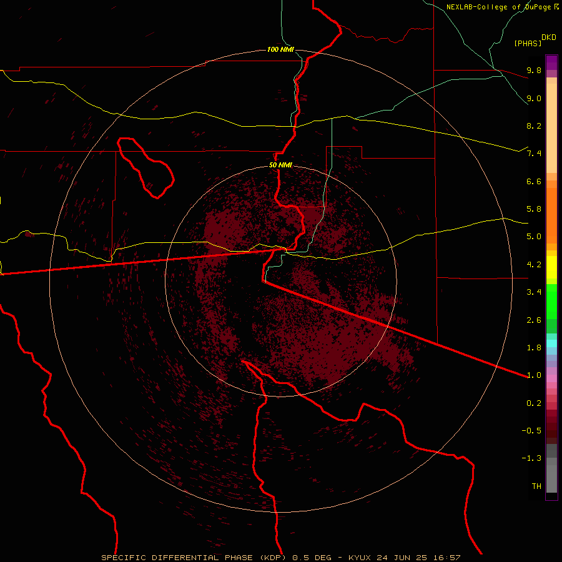Pick the gray band at color bar bottom
The height and width of the screenshot is (562, 562).
click(x=551, y=478)
